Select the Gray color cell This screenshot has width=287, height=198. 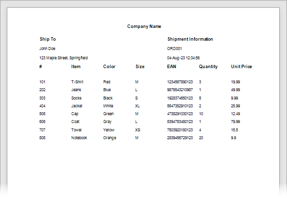click(107, 122)
